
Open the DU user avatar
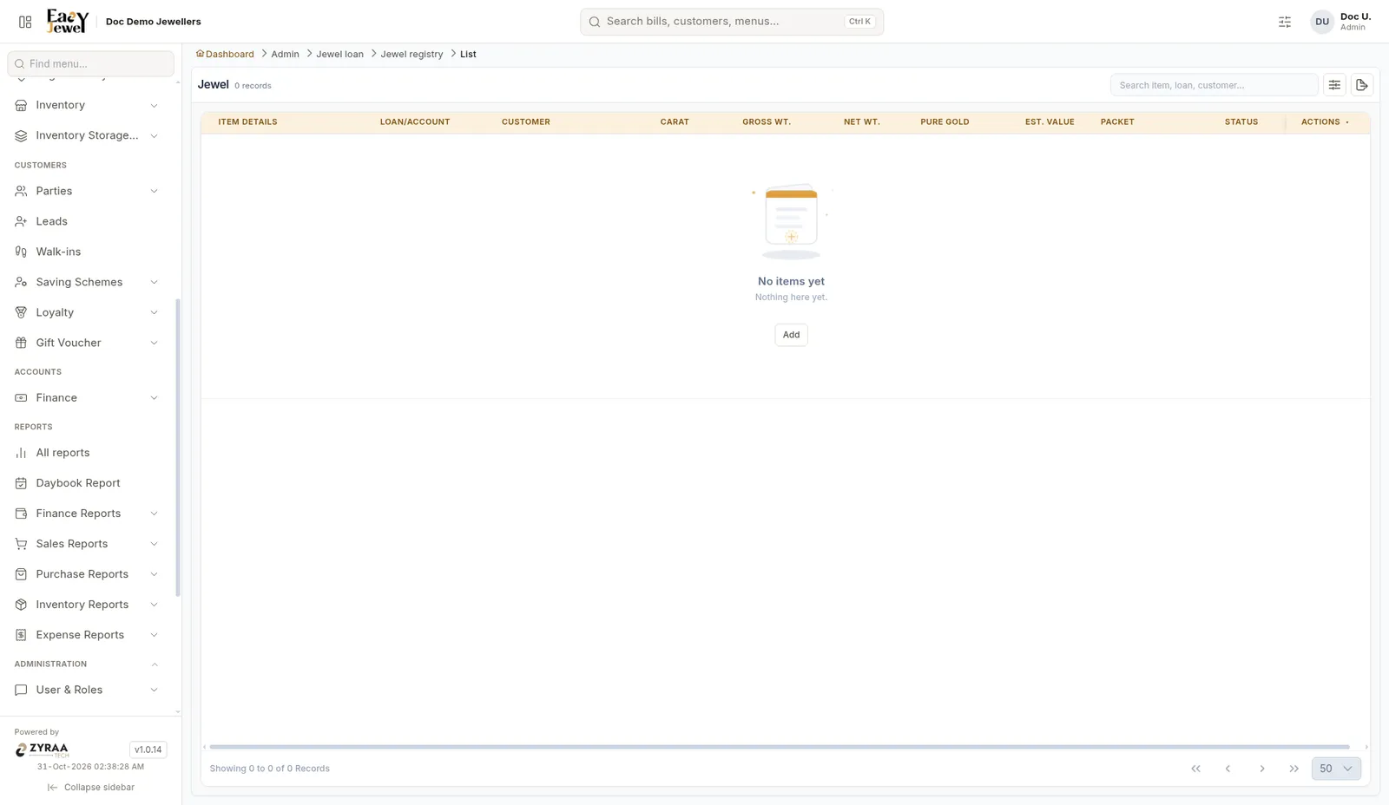point(1321,22)
